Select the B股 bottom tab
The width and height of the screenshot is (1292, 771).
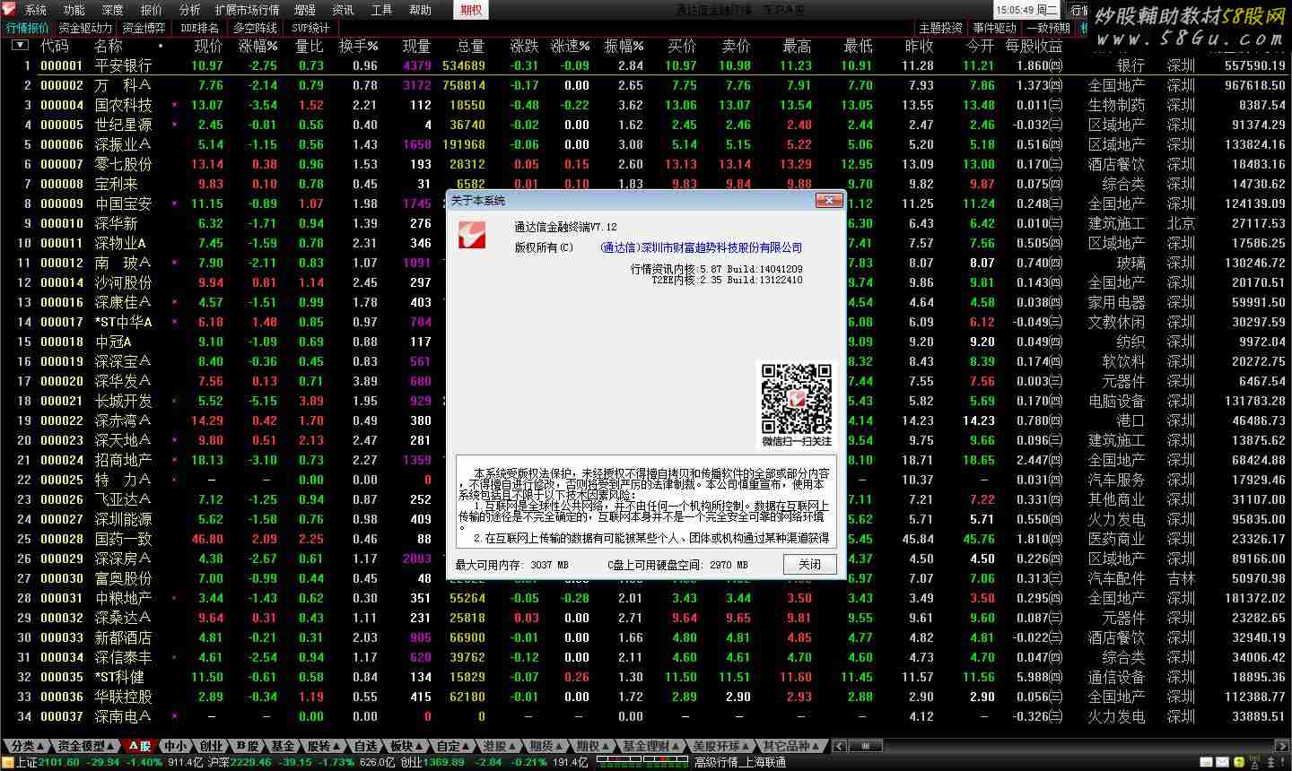[x=248, y=746]
